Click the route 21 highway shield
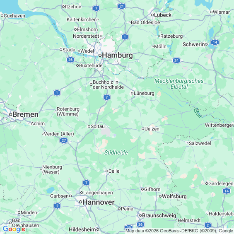Screen dimensions: 234x234 coord(122,6)
